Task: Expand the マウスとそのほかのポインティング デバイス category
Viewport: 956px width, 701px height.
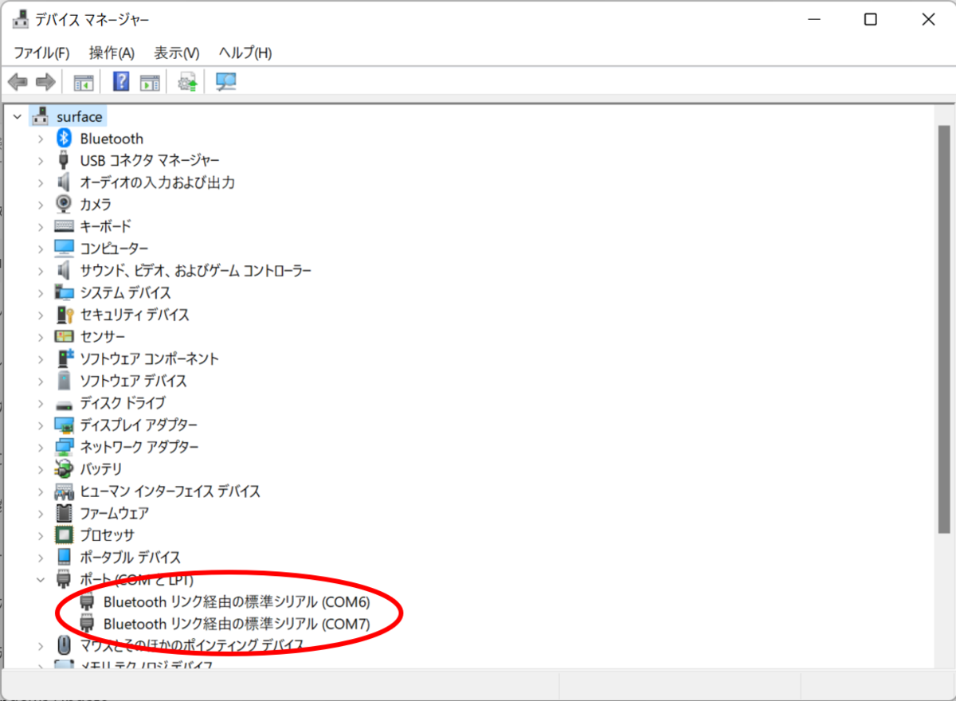Action: click(x=41, y=645)
